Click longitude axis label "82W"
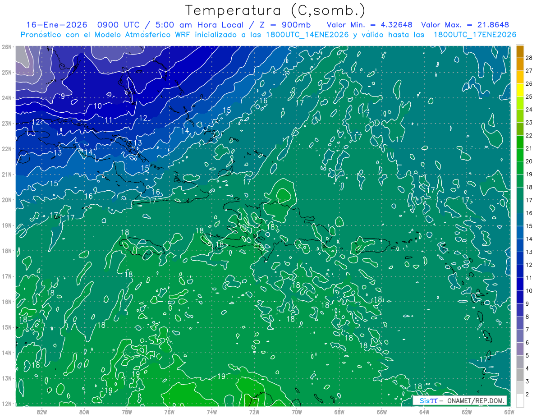The image size is (541, 418). [x=41, y=412]
